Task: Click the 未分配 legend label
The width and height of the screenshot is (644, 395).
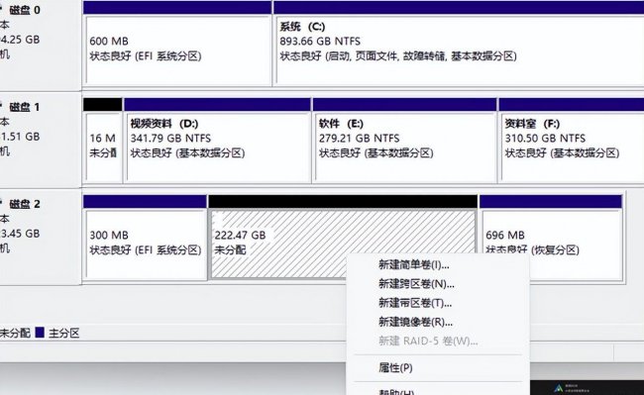Action: (15, 333)
